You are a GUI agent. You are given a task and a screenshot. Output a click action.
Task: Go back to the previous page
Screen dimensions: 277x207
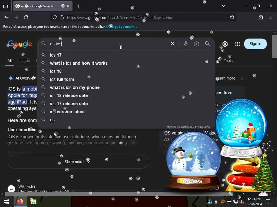6,17
